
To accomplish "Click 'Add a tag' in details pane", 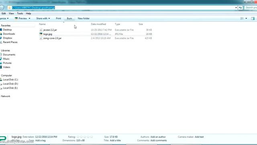I will 40,141.
